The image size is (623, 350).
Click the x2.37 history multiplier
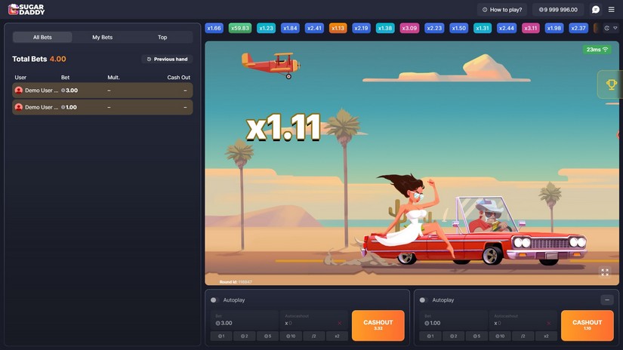[x=578, y=28]
